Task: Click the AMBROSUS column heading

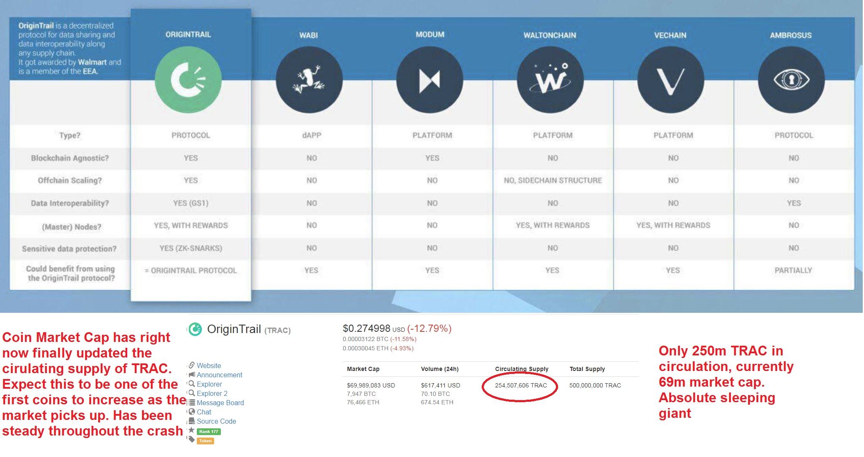Action: pos(791,35)
